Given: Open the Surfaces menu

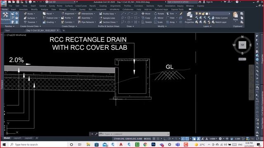Looking at the screenshot, I should pos(69,6).
